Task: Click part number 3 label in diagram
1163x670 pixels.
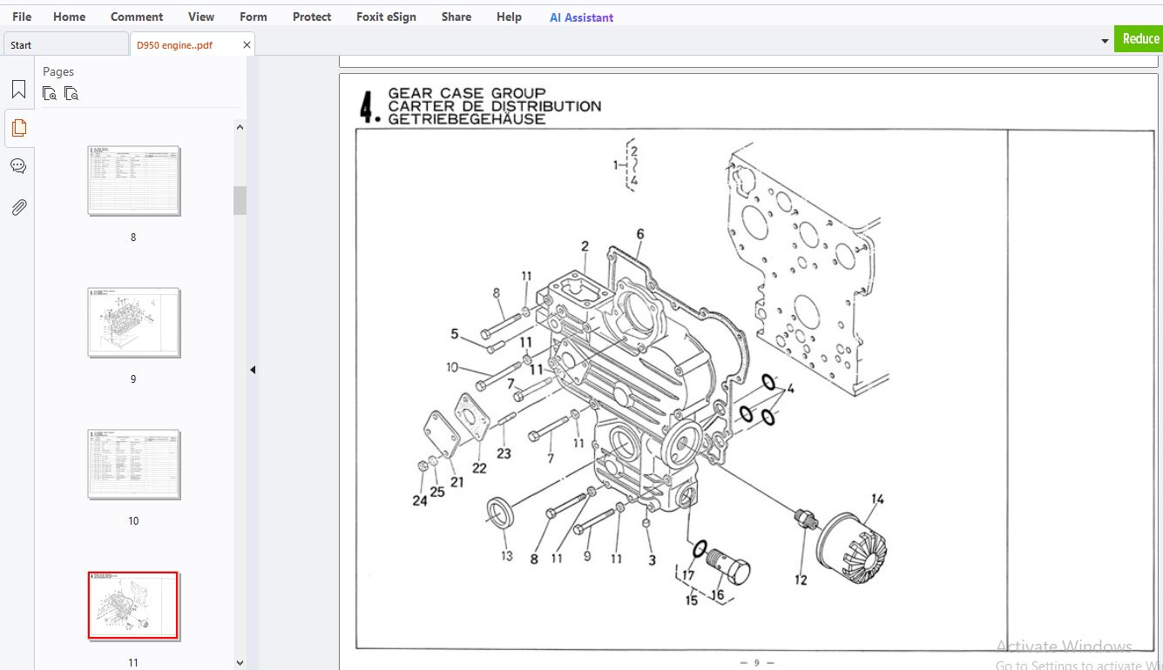Action: (652, 561)
